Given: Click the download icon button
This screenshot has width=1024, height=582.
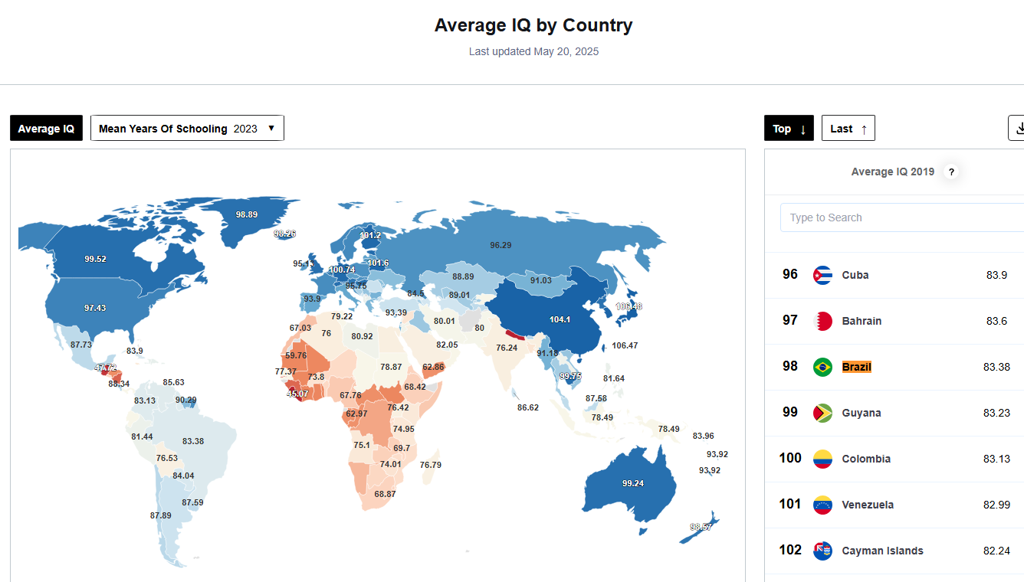Looking at the screenshot, I should pos(1017,128).
